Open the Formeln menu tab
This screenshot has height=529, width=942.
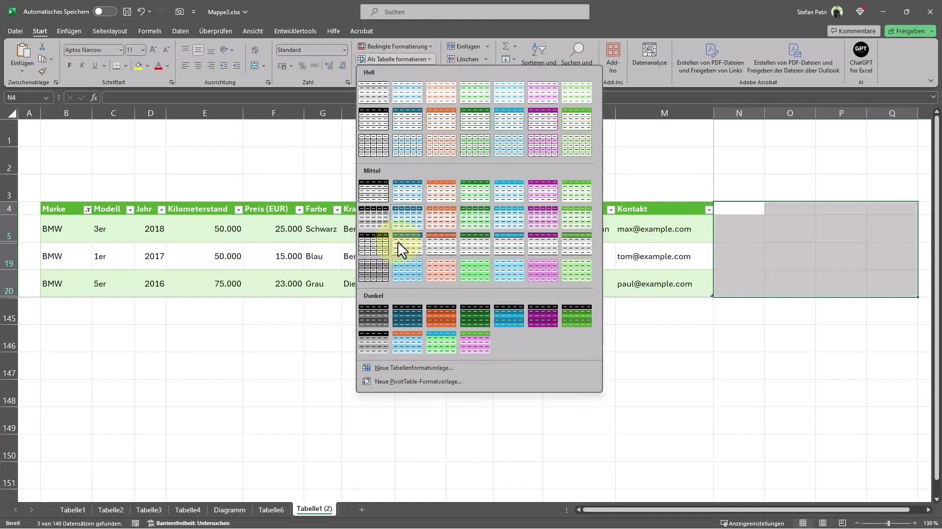click(x=150, y=31)
